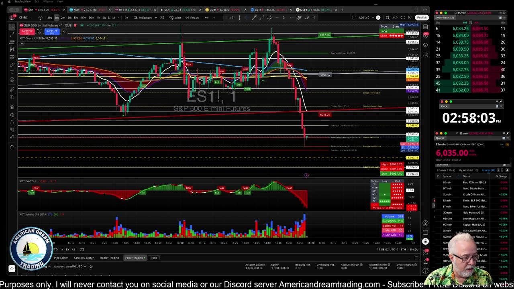
Task: Click the trash remove drawings icon
Action: [x=12, y=148]
